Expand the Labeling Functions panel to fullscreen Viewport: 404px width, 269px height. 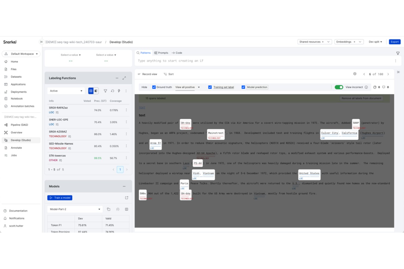pyautogui.click(x=124, y=78)
